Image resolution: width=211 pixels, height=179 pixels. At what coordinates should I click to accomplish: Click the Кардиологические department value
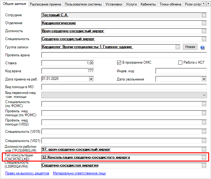pos(59,23)
